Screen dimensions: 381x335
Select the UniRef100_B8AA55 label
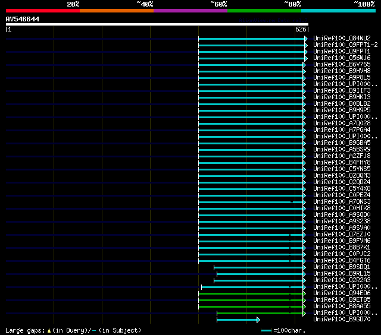342,306
